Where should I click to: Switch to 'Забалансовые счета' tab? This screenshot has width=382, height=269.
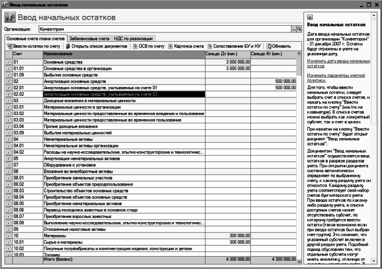[x=89, y=38]
